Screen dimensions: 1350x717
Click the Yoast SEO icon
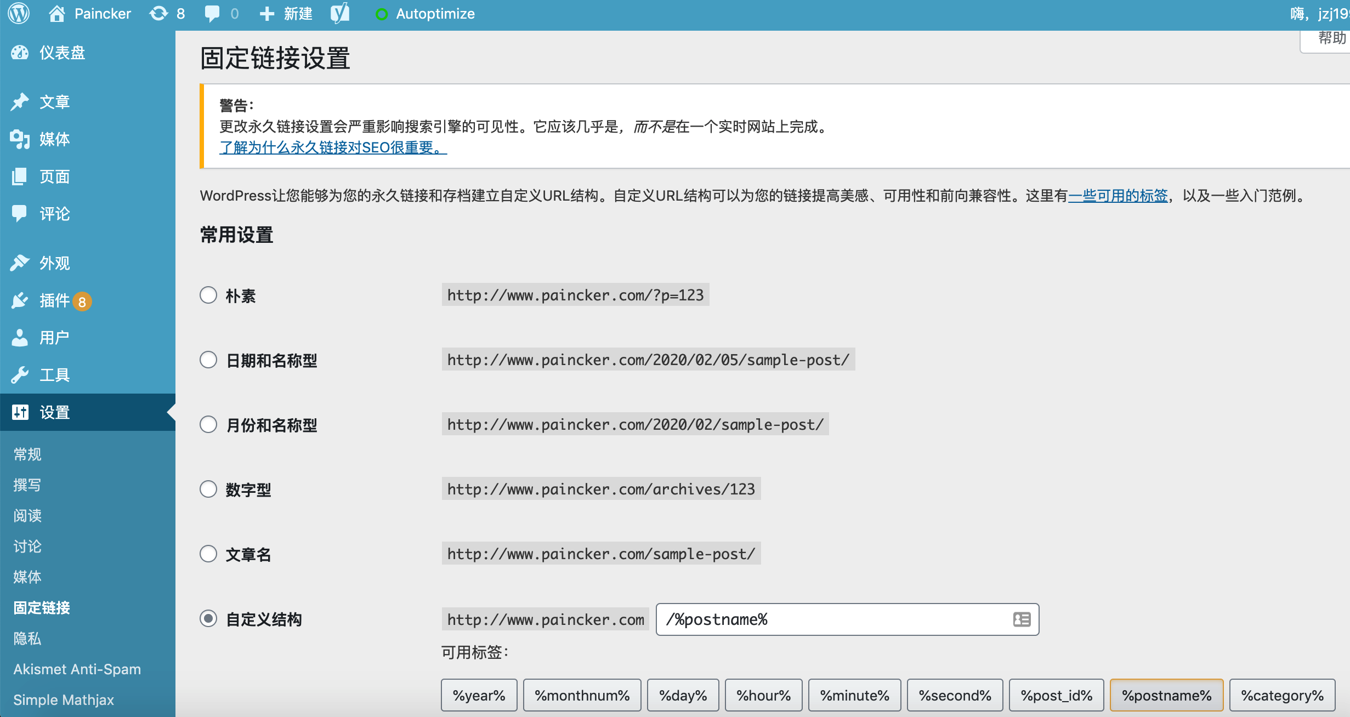[x=340, y=13]
